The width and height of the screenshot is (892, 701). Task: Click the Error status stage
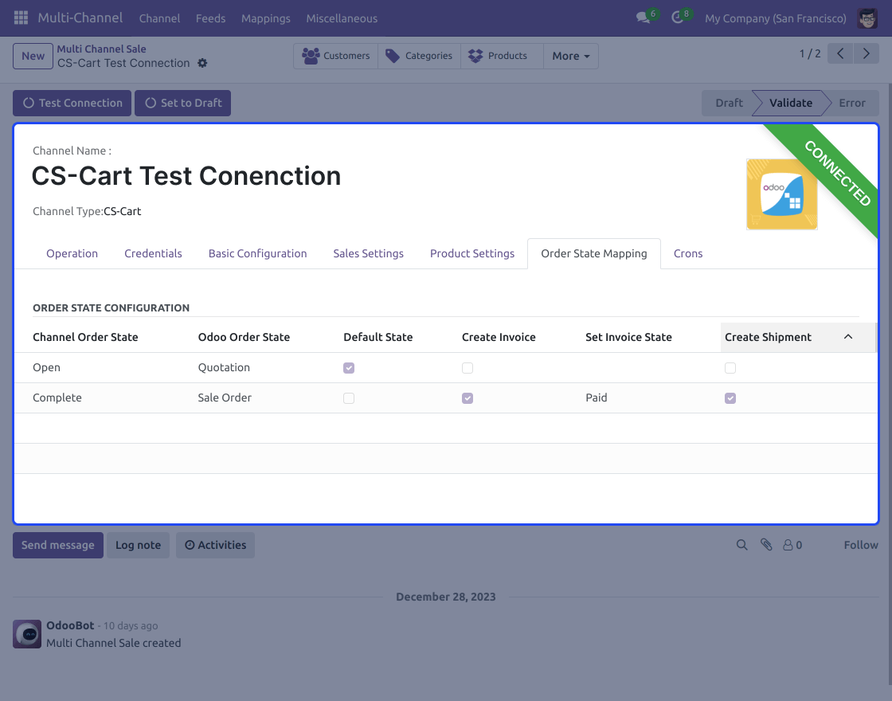coord(852,103)
